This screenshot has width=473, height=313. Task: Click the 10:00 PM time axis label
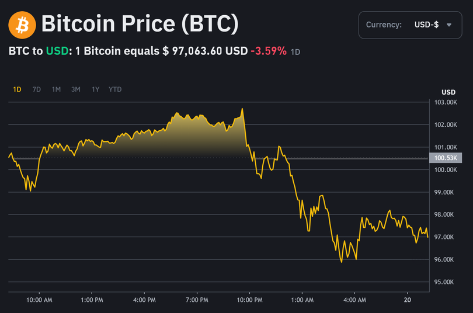(x=249, y=300)
